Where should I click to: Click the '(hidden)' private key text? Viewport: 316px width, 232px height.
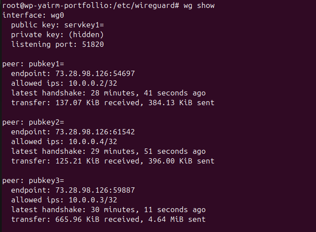click(86, 35)
